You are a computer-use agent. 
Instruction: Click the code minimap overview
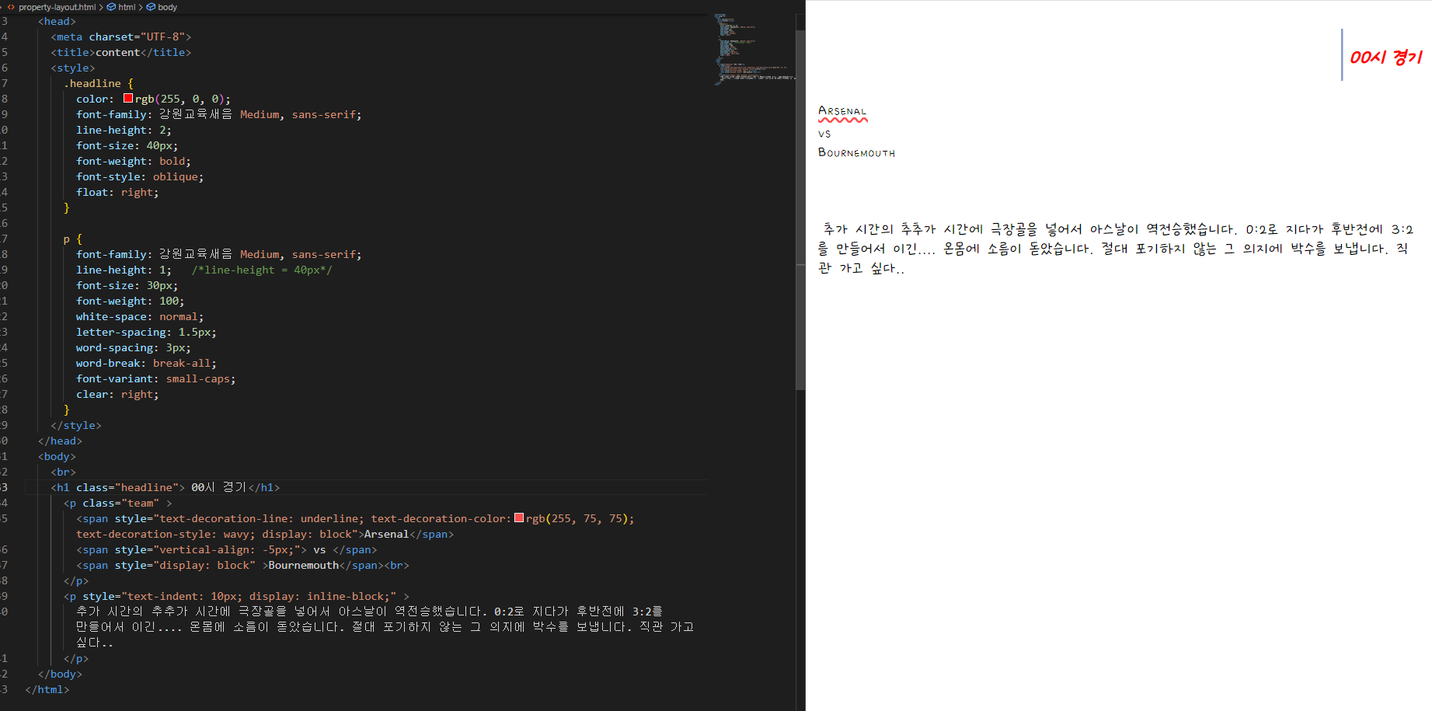point(754,49)
